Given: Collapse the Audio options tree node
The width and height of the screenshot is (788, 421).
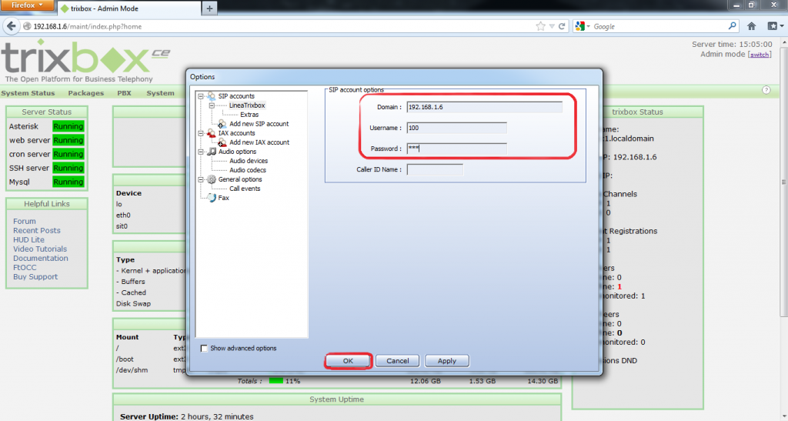Looking at the screenshot, I should (x=201, y=152).
